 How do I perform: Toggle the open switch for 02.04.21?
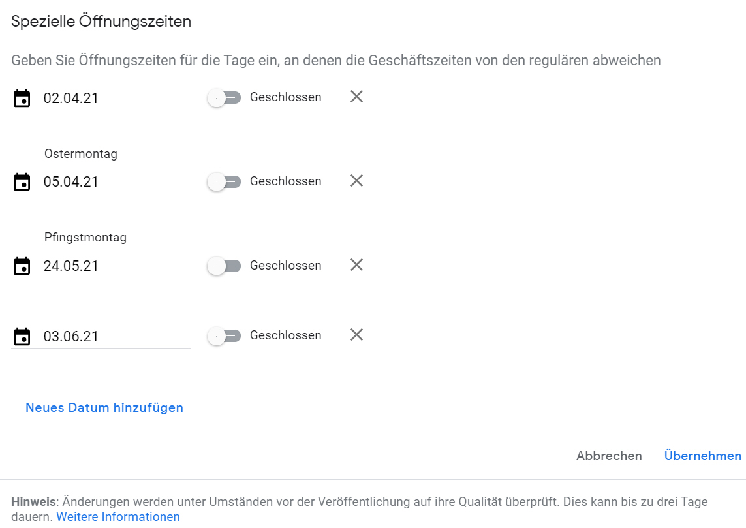pos(224,98)
